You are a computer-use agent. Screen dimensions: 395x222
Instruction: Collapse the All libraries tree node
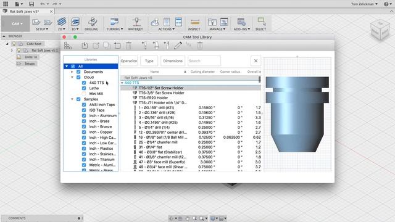[67, 66]
